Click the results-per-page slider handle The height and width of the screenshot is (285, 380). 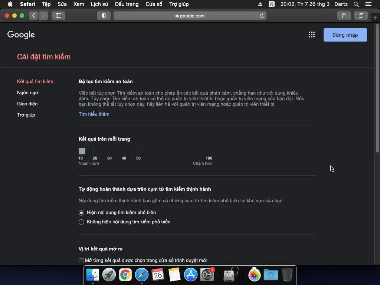pyautogui.click(x=82, y=151)
